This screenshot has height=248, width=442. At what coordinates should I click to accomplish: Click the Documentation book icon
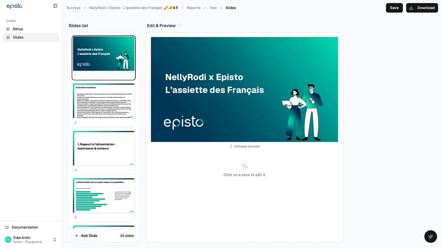coord(7,227)
